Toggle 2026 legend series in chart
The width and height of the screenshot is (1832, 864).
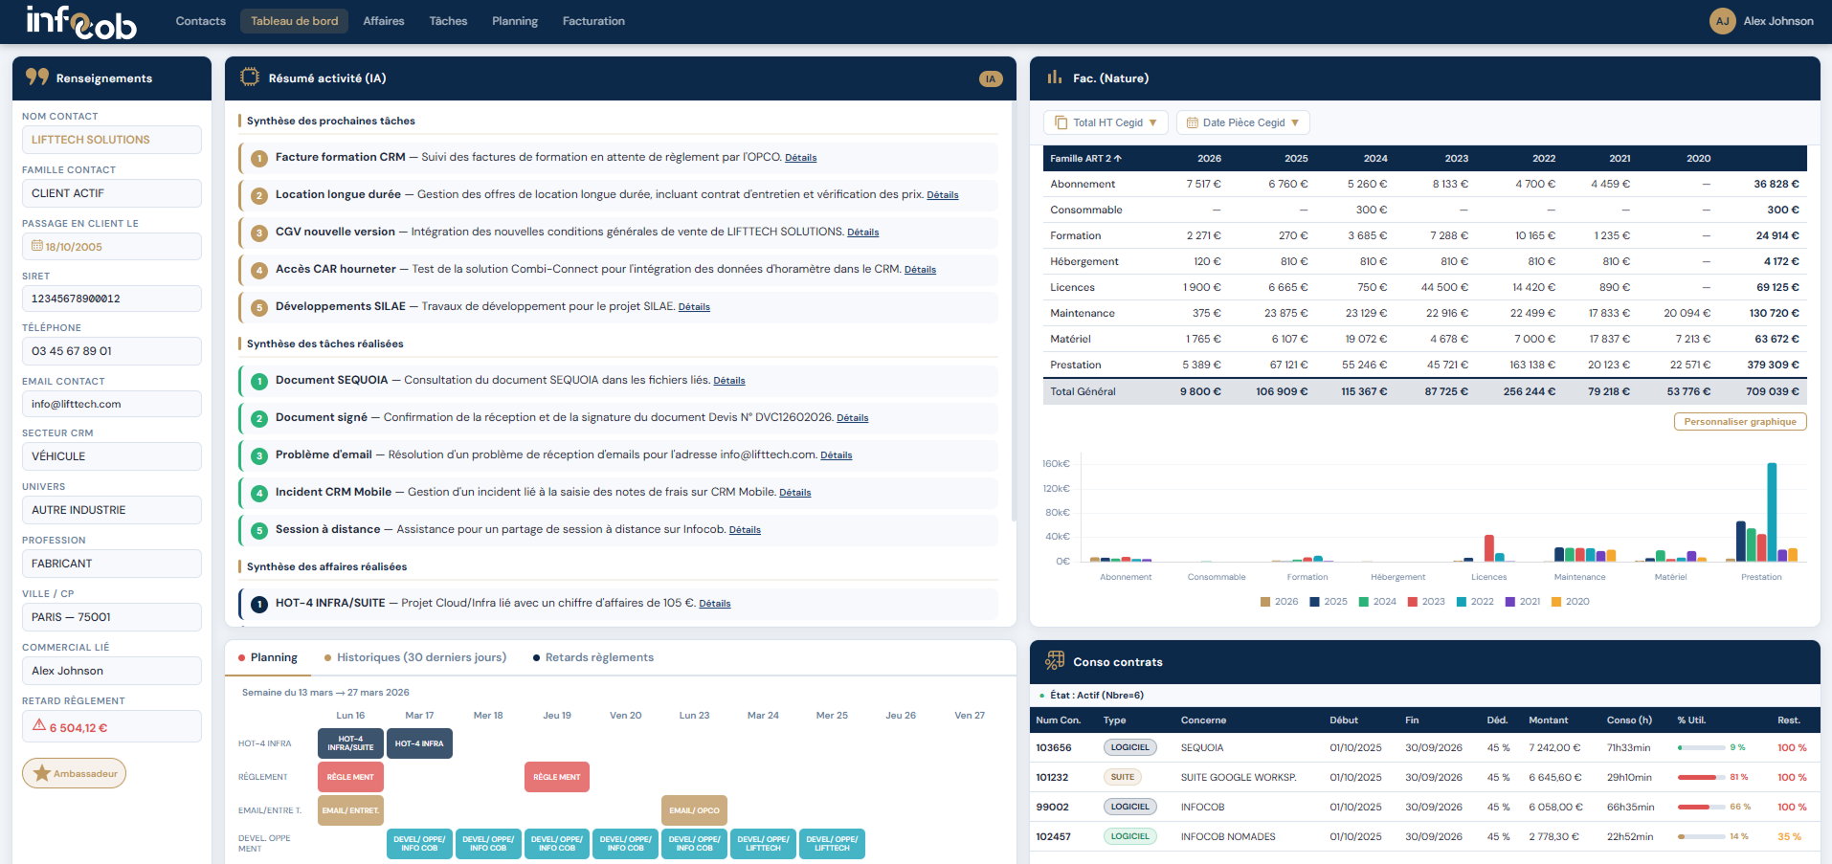pyautogui.click(x=1280, y=602)
